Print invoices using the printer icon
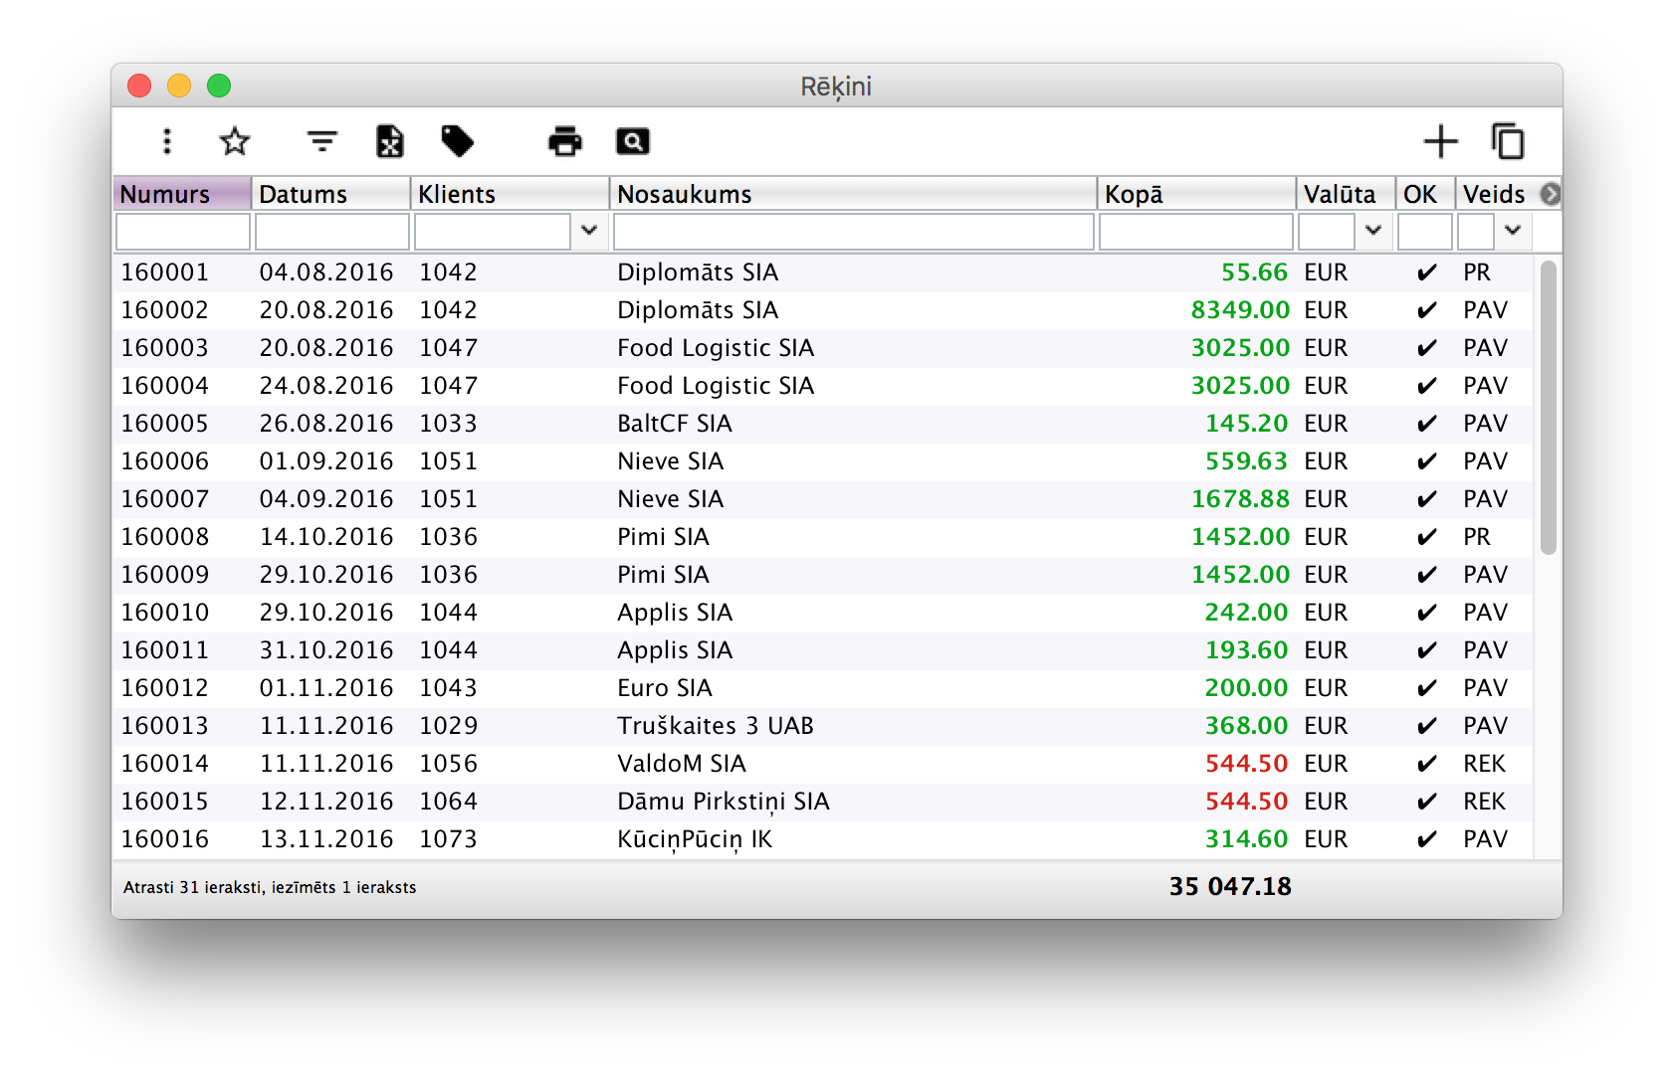 click(x=565, y=141)
